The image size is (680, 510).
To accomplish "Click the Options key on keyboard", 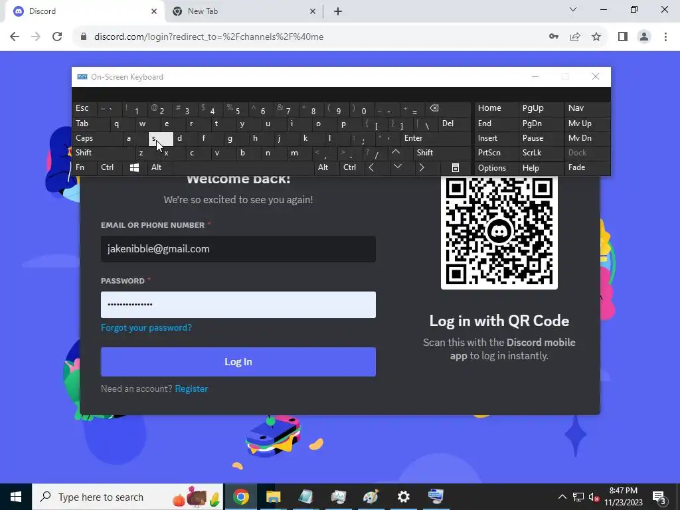I will coord(495,168).
